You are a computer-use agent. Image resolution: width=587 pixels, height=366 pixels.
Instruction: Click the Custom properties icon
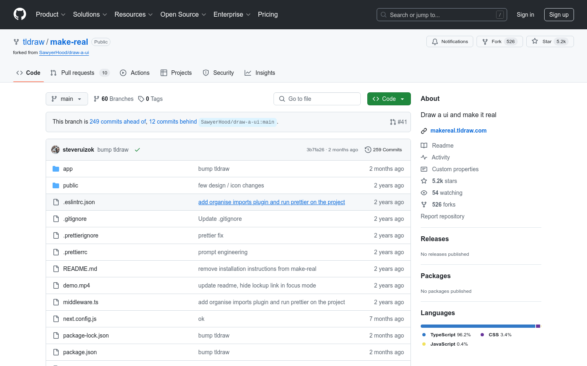coord(424,169)
